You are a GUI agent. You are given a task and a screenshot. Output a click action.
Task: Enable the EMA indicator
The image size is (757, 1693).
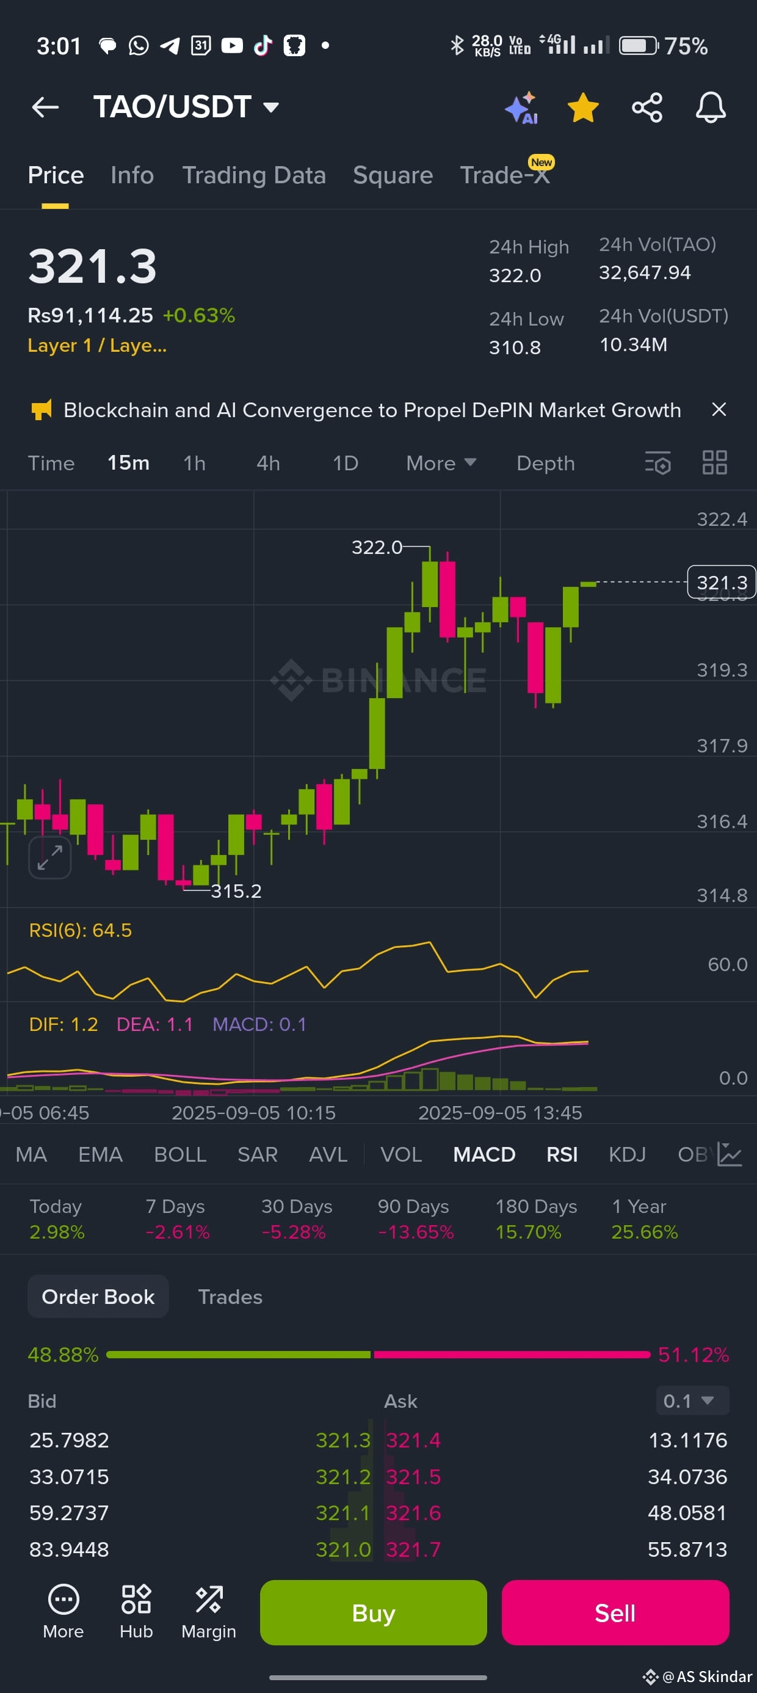[x=101, y=1155]
